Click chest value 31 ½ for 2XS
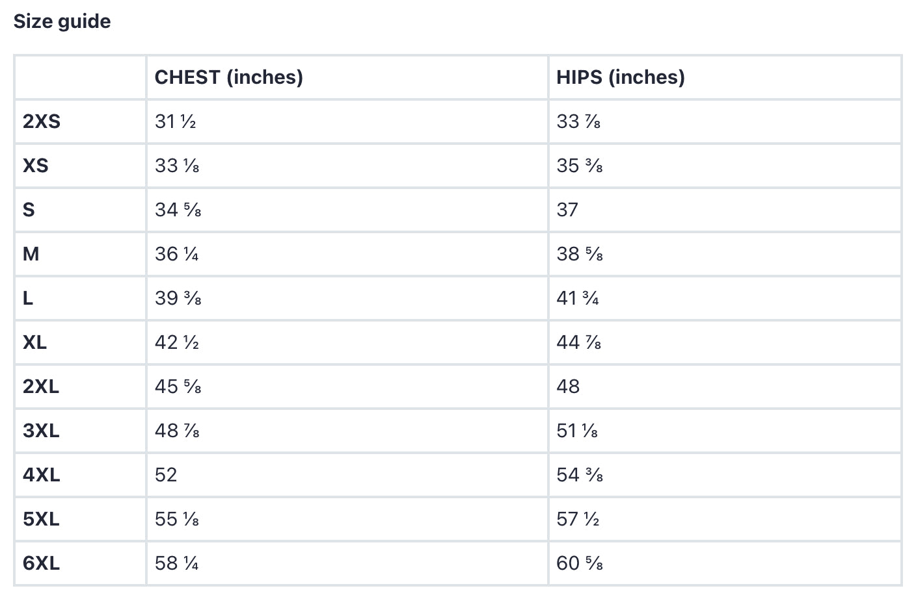 click(176, 121)
